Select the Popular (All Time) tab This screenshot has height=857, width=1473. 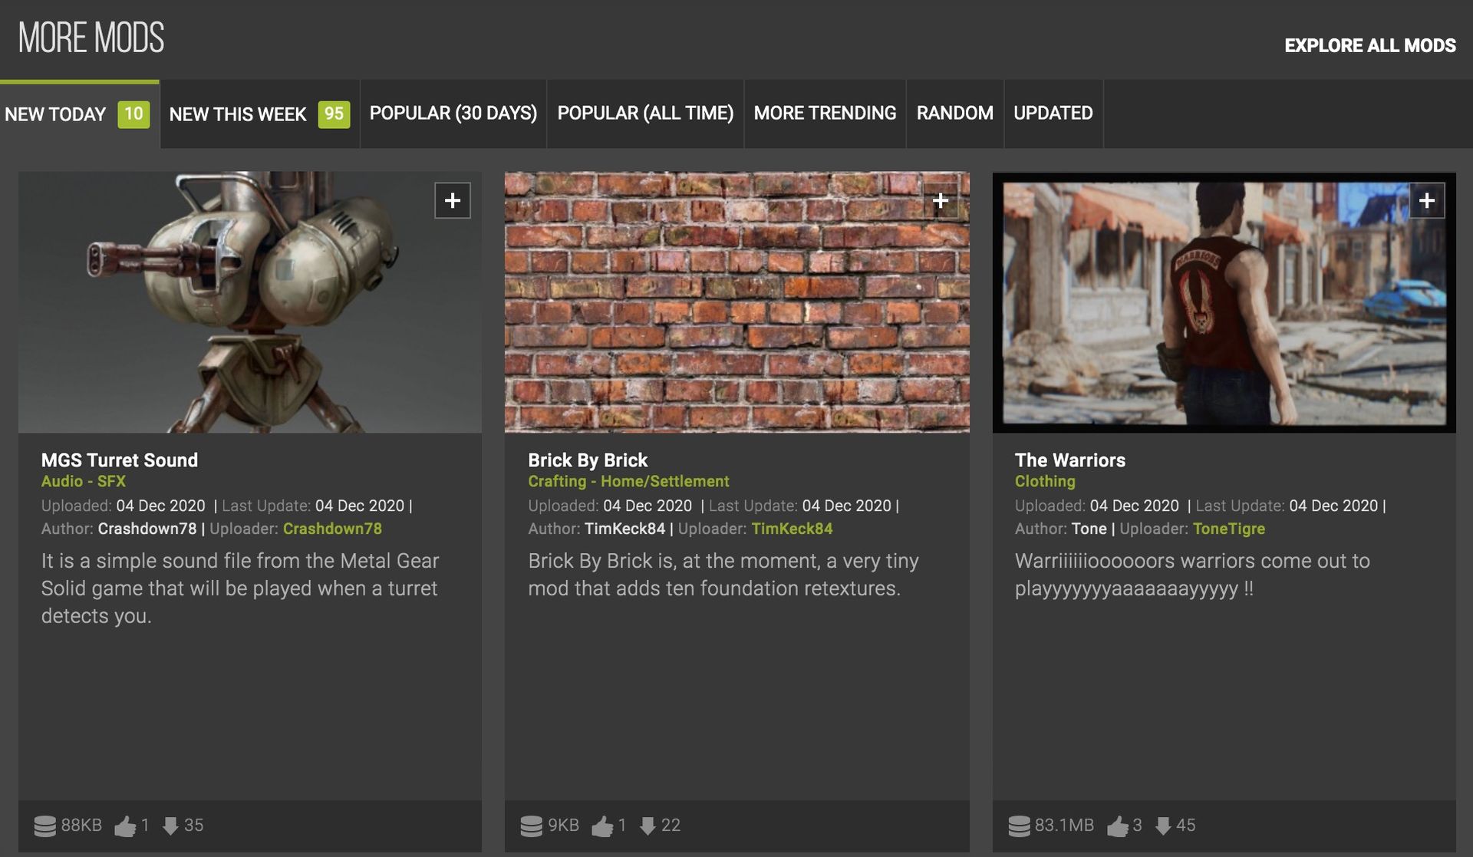click(x=645, y=114)
